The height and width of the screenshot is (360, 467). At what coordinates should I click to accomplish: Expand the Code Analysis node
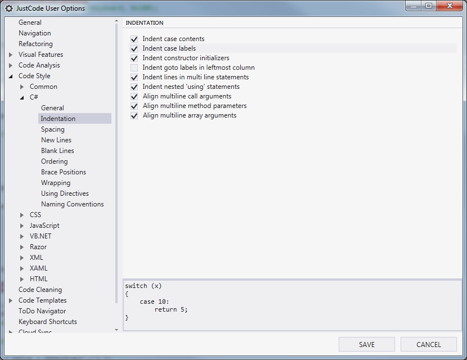pos(11,65)
